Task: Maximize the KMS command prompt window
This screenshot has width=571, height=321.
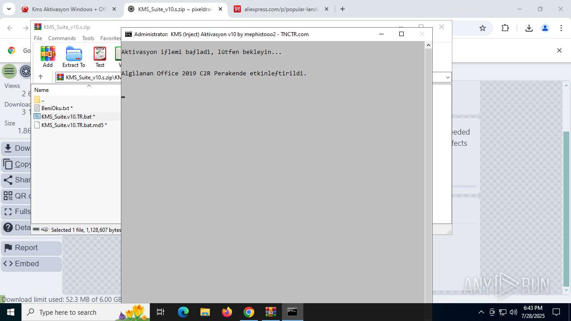Action: (x=401, y=34)
